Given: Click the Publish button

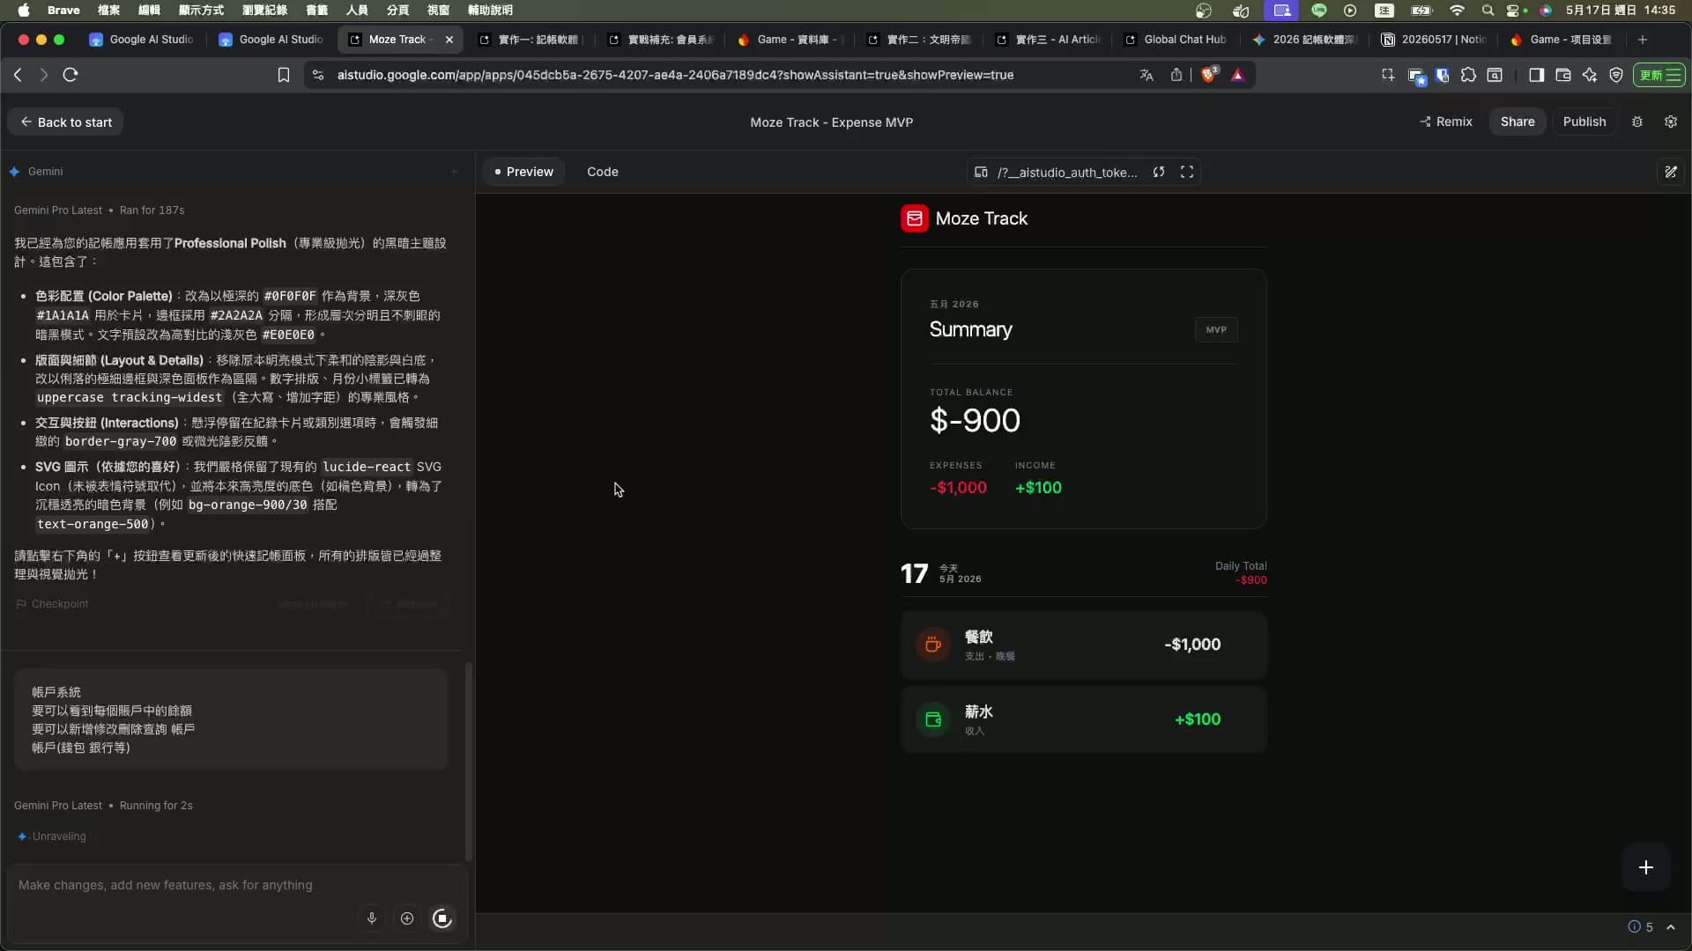Looking at the screenshot, I should coord(1584,122).
